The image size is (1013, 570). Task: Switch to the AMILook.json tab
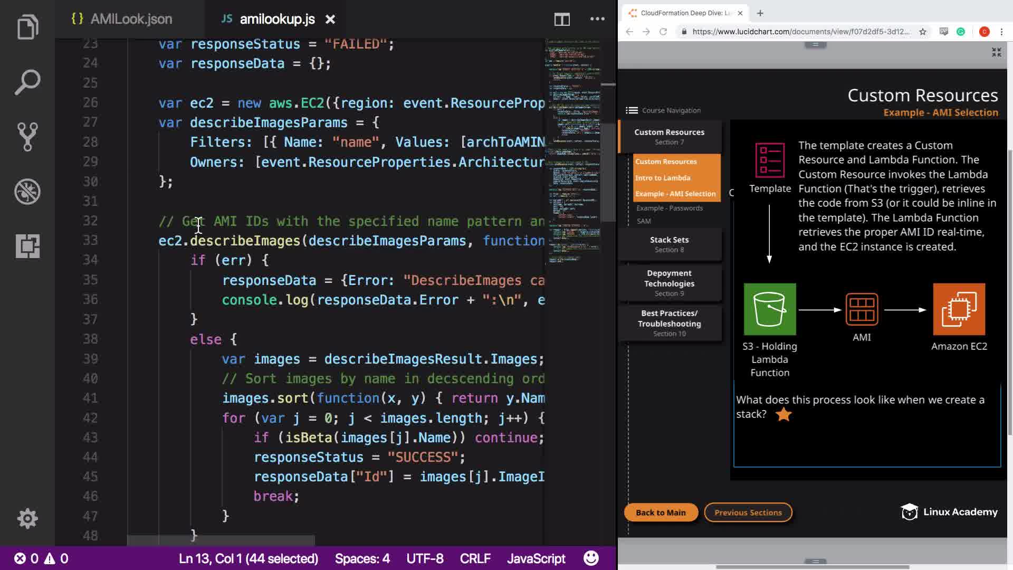[122, 19]
